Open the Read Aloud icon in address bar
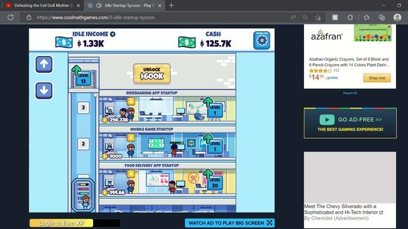408x229 pixels. (293, 17)
